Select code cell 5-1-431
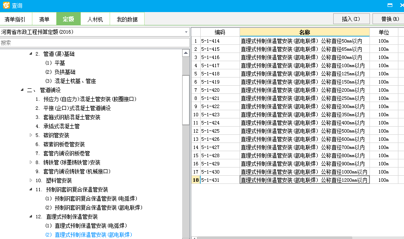 pos(220,180)
